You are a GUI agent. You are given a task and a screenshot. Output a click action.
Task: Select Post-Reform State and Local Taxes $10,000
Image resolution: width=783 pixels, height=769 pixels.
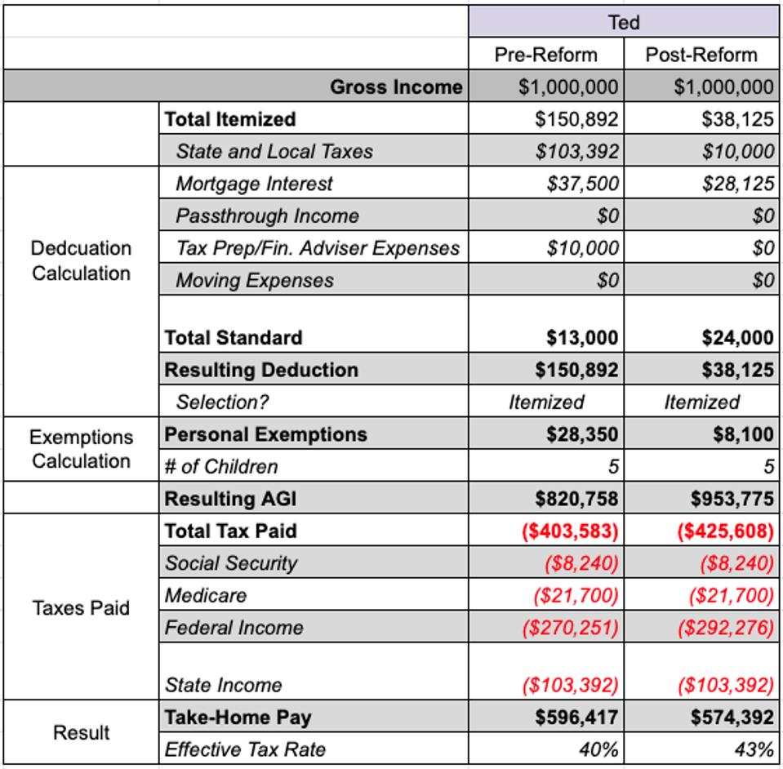click(x=701, y=150)
